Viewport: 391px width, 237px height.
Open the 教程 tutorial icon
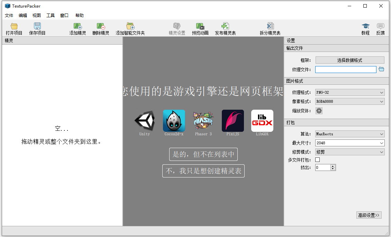coord(365,28)
